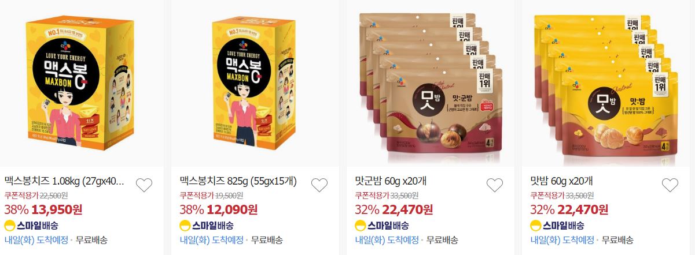Screen dimensions: 695x255
Task: Click 스마일배송 badge under 맥스봉치즈 825g
Action: pyautogui.click(x=207, y=225)
